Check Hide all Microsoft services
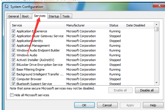 click(12, 95)
